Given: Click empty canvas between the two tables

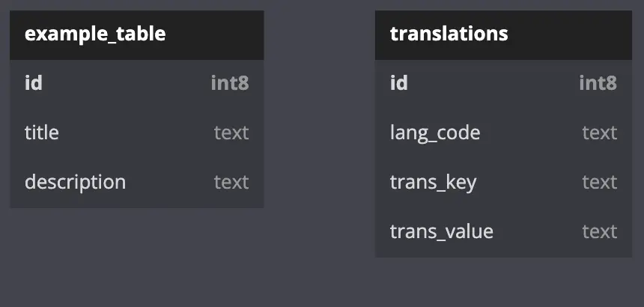Looking at the screenshot, I should (x=320, y=123).
